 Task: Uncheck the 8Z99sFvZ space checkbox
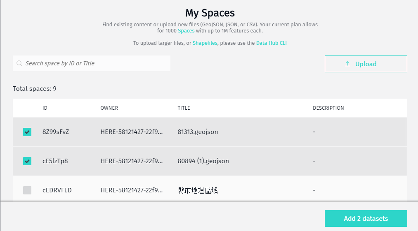[x=27, y=132]
